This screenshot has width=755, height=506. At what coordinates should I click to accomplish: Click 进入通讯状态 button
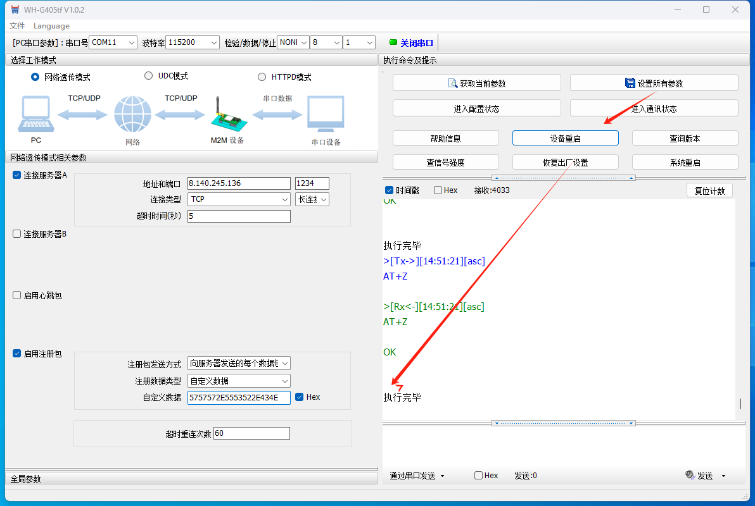pos(654,108)
